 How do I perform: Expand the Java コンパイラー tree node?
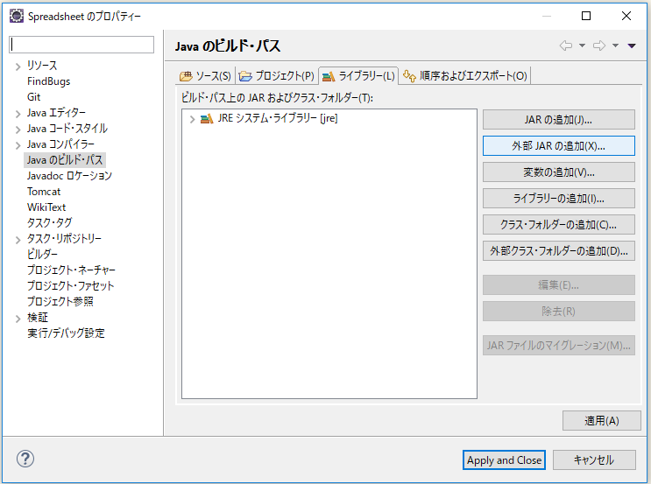pyautogui.click(x=18, y=145)
